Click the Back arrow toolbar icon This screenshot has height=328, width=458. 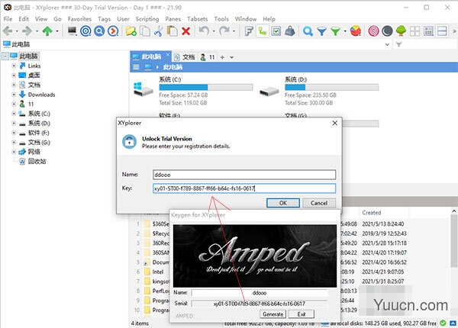(x=8, y=31)
